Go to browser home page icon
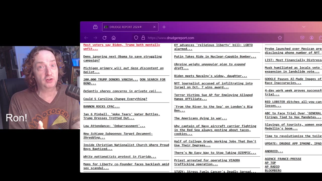Viewport: 322px width, 181px height. point(113,38)
